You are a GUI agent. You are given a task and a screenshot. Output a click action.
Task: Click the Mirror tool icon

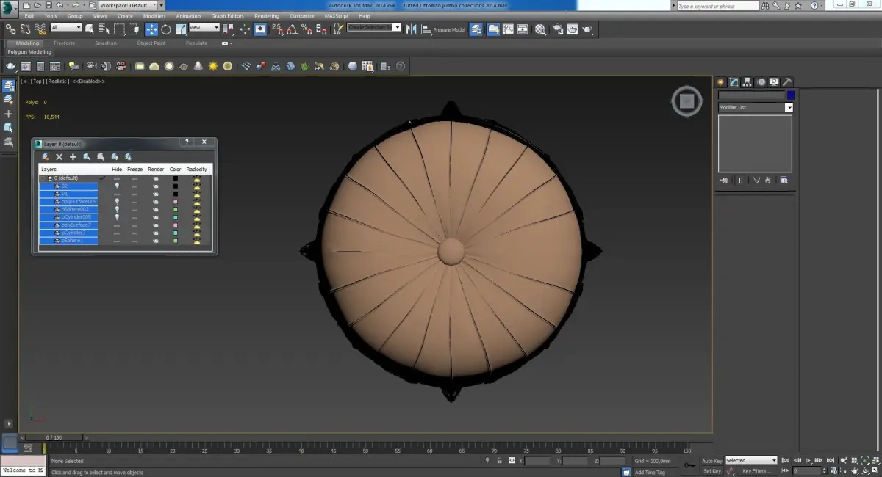412,29
